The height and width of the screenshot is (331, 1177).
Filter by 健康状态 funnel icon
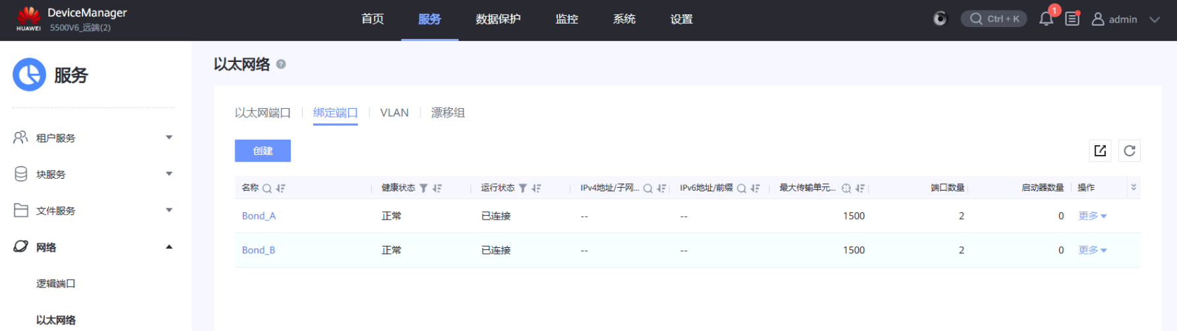coord(423,189)
